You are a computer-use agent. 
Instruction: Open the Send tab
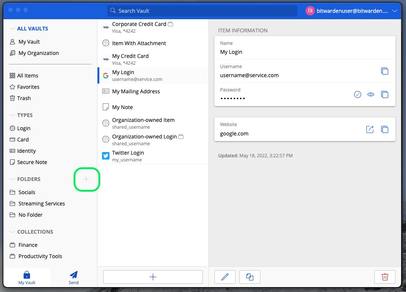73,278
